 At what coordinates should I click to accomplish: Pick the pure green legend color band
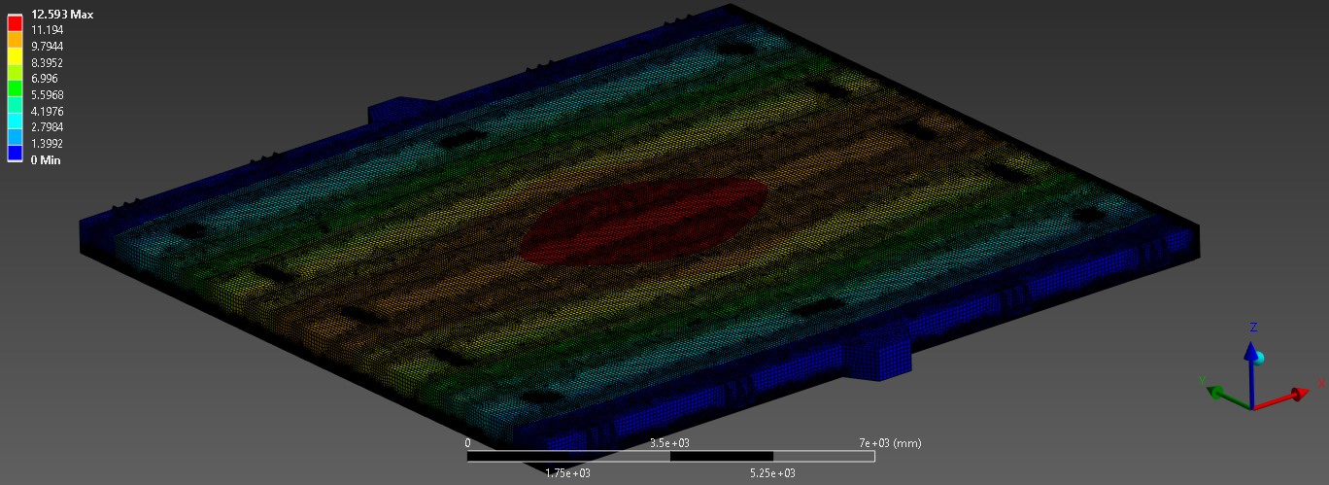pyautogui.click(x=16, y=87)
